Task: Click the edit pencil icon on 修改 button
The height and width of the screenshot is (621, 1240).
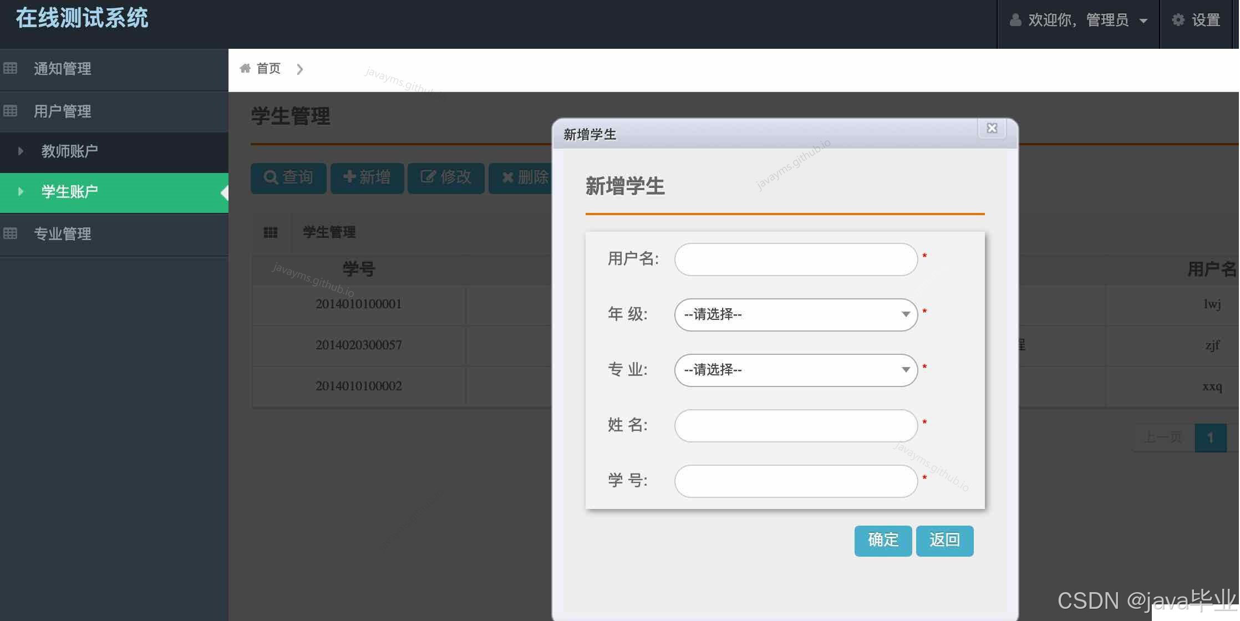Action: coord(428,178)
